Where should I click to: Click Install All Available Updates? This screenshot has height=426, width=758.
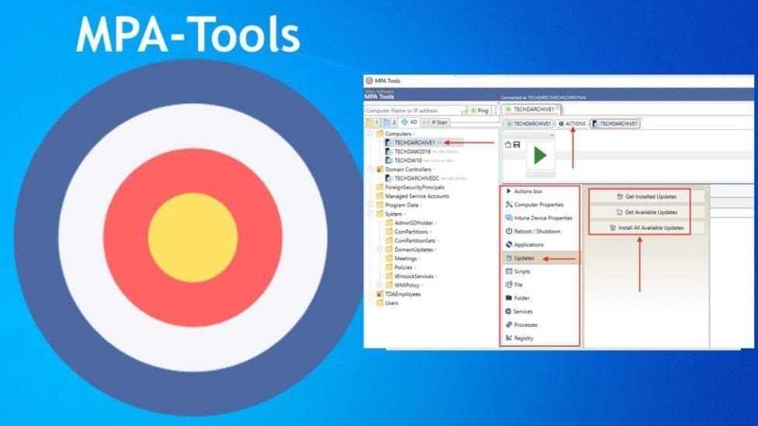(646, 228)
